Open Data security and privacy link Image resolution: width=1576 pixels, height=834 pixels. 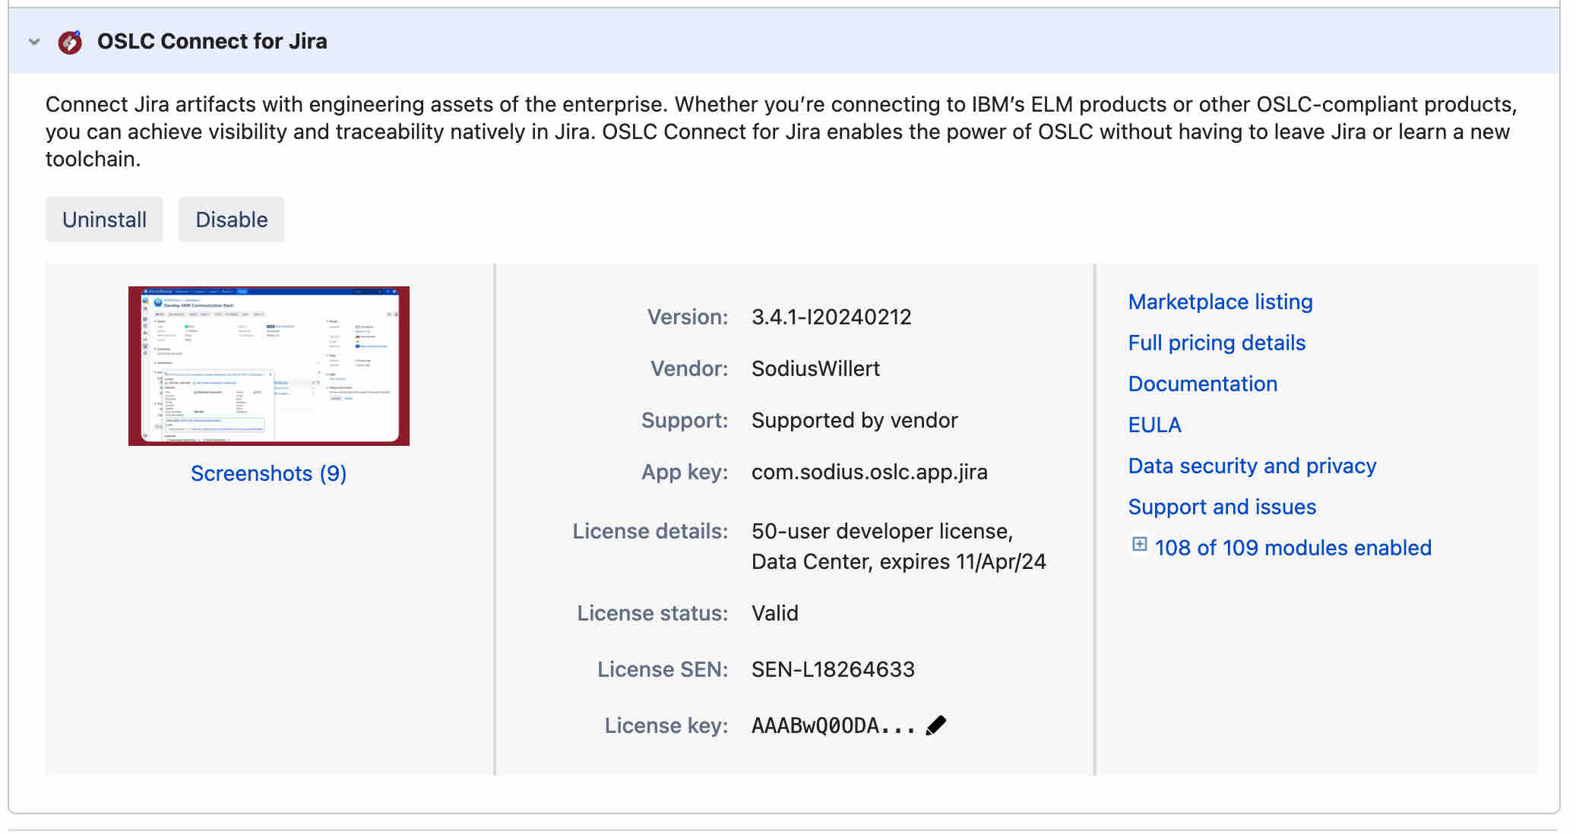coord(1252,466)
